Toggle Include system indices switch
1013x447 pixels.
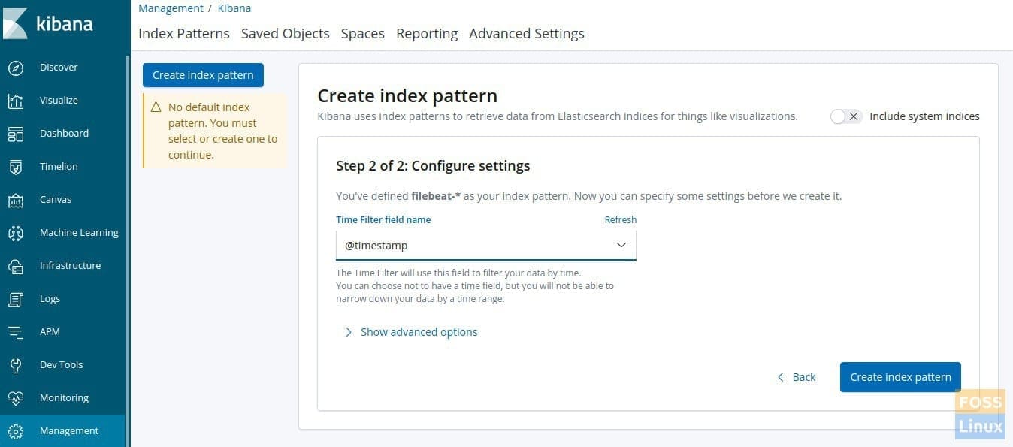tap(846, 116)
